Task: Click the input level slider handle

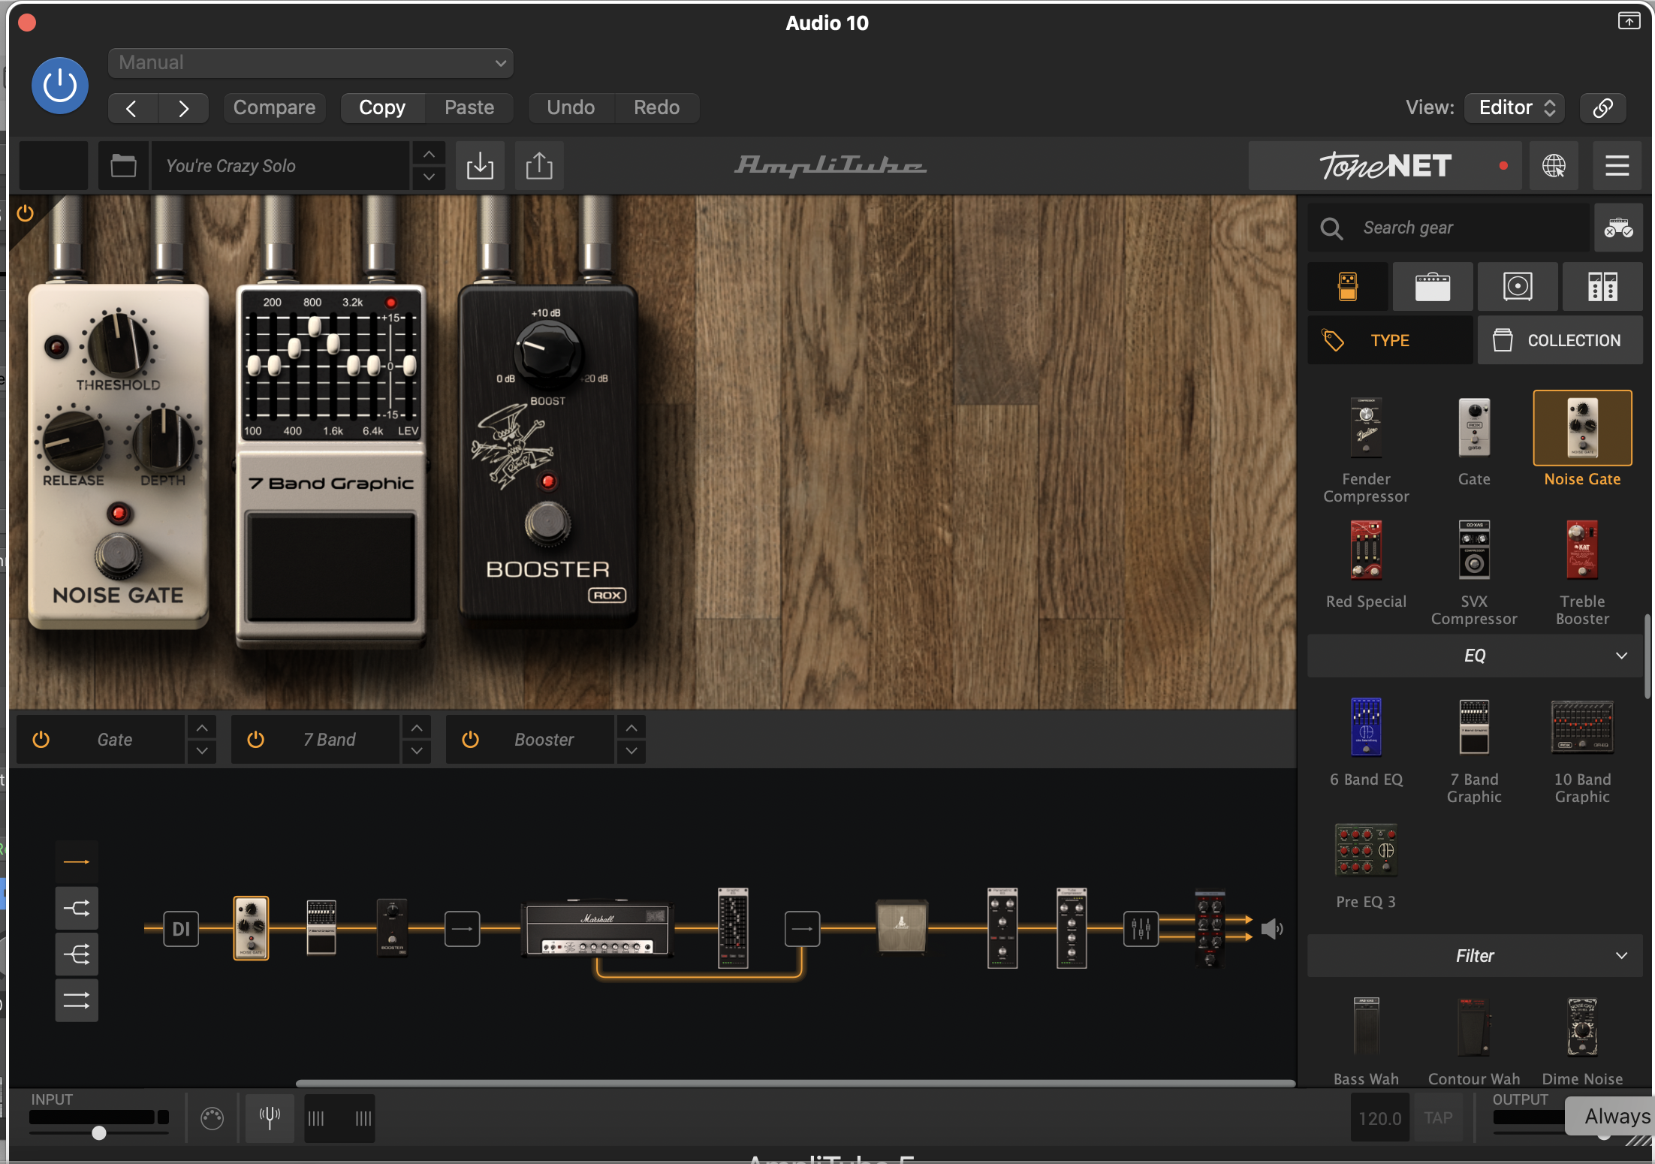Action: tap(99, 1133)
